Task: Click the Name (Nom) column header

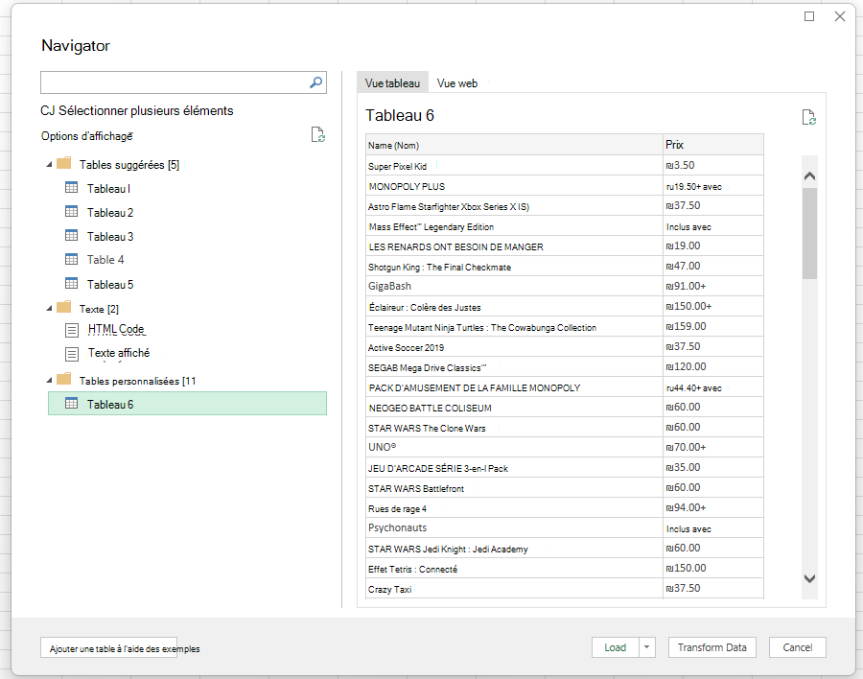Action: tap(514, 145)
